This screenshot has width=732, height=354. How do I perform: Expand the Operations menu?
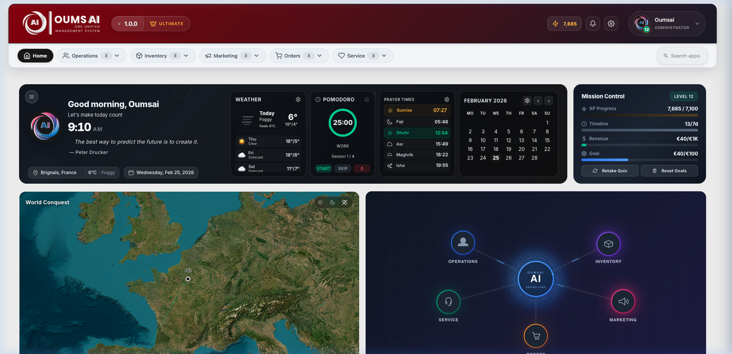point(92,55)
